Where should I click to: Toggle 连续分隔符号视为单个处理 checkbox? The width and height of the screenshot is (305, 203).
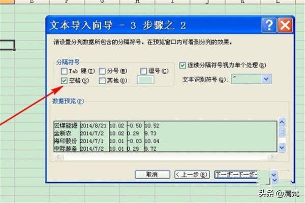[182, 65]
